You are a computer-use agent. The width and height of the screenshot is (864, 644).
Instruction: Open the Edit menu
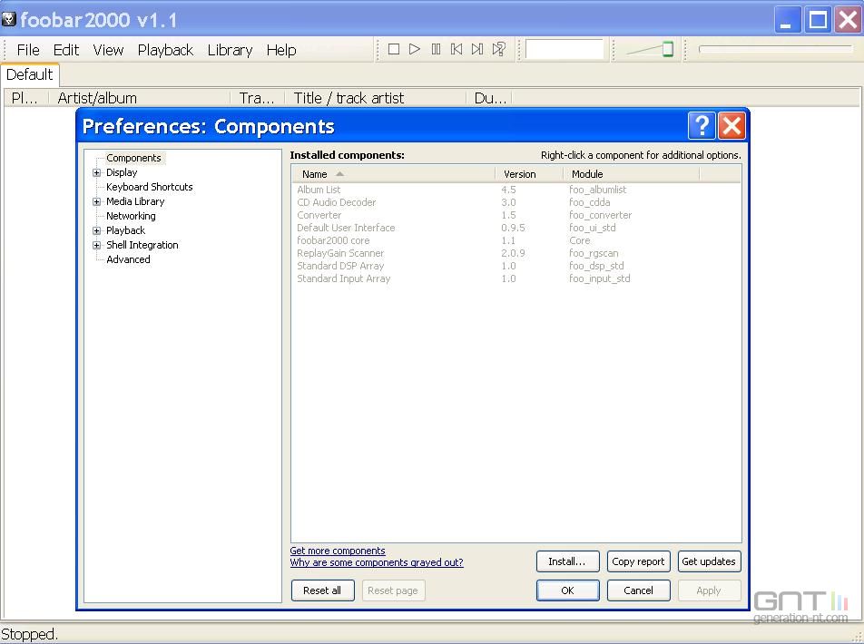click(x=66, y=50)
